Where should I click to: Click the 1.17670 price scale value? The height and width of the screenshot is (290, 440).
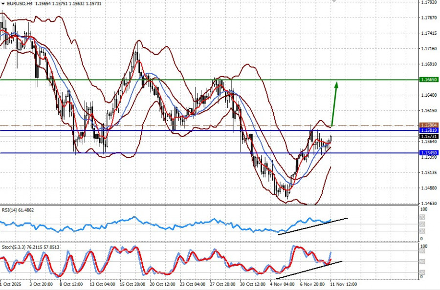tap(429, 18)
